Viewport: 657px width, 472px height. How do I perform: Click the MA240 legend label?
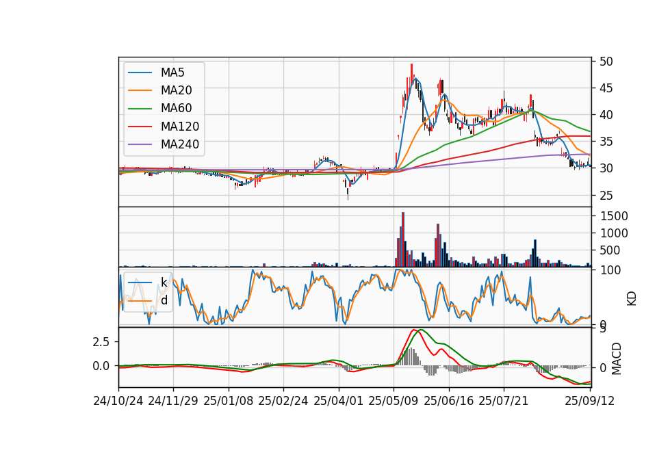180,144
